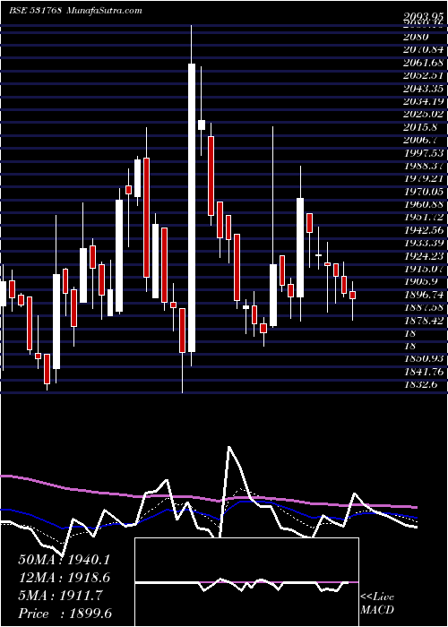Select the 1841.76 price value
This screenshot has height=627, width=448.
click(x=424, y=372)
